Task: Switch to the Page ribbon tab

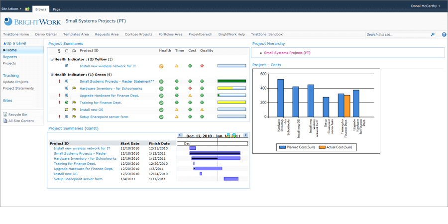Action: click(57, 9)
